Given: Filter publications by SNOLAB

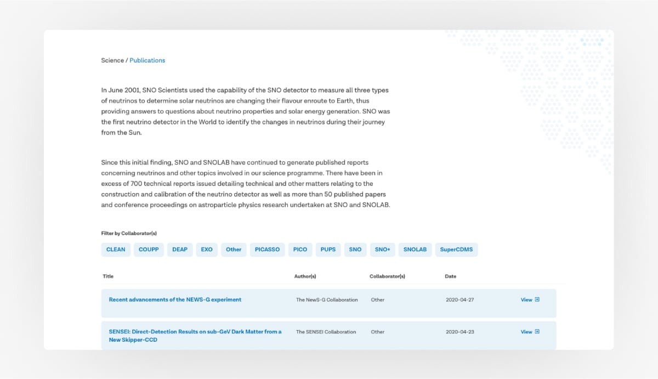Looking at the screenshot, I should (x=415, y=250).
